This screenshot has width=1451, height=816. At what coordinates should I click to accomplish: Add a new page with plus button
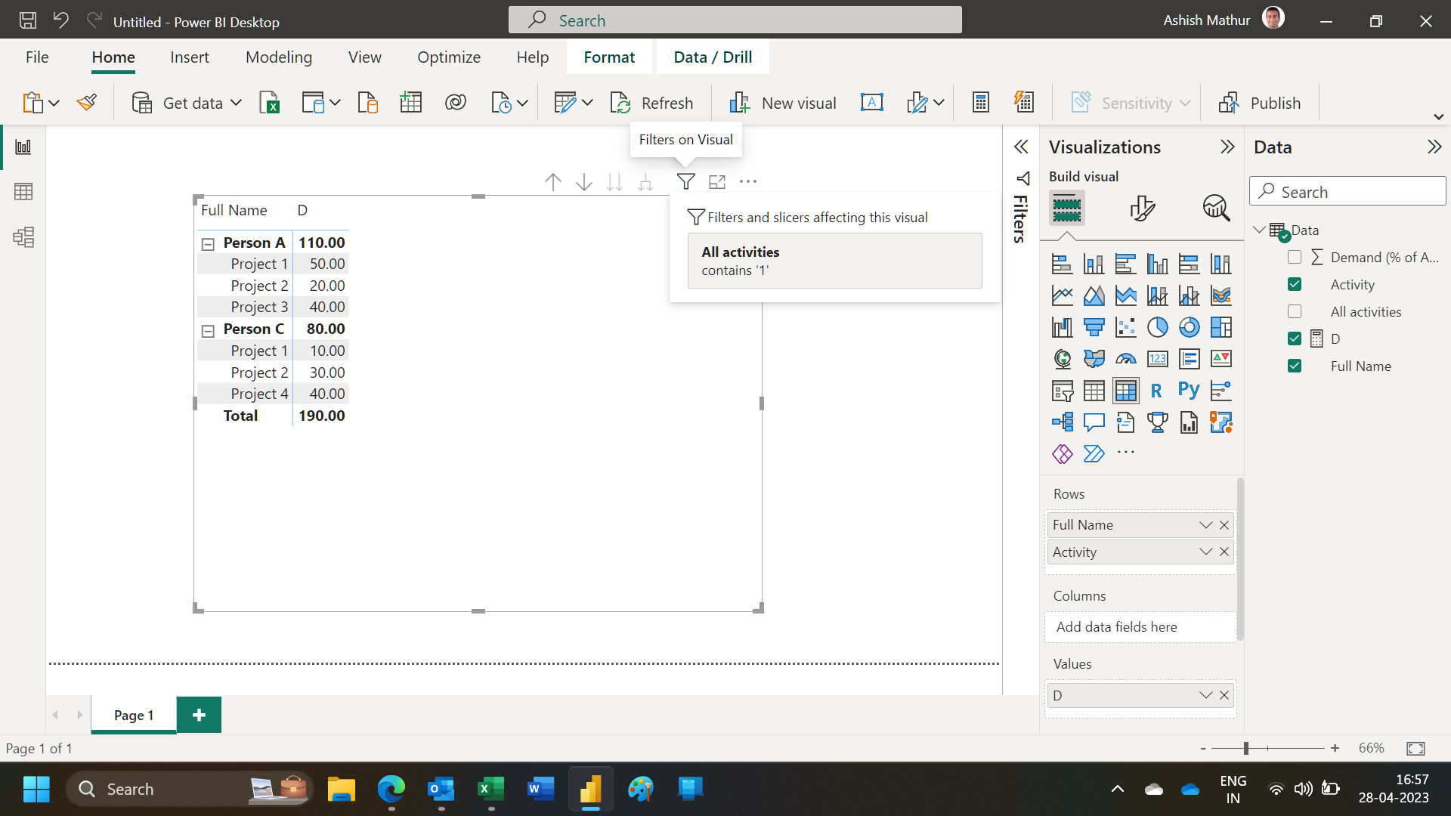coord(199,715)
